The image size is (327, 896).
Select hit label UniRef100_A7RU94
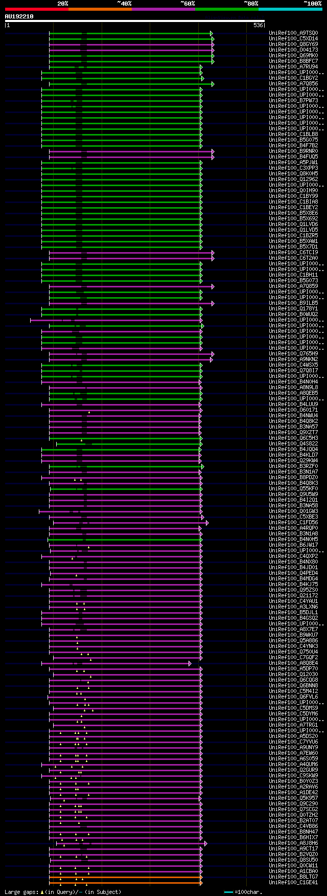(293, 67)
